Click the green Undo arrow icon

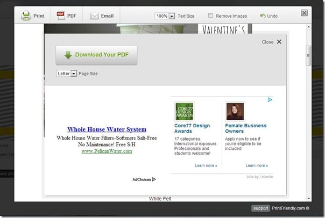[x=263, y=16]
